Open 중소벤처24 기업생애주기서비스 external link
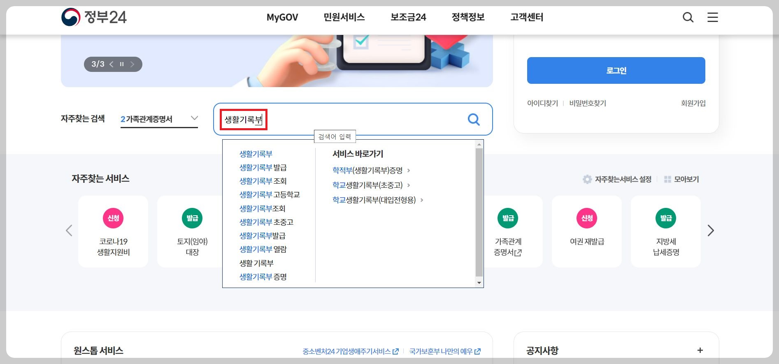Image resolution: width=779 pixels, height=364 pixels. pos(351,351)
